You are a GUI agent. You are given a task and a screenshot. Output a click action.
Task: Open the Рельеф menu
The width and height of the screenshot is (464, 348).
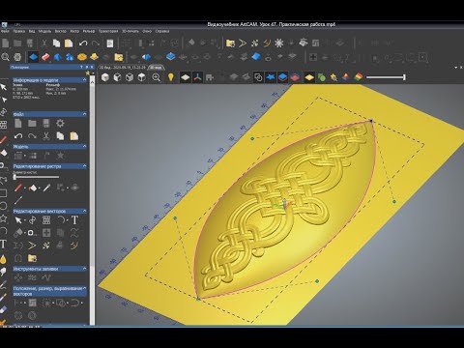[89, 31]
